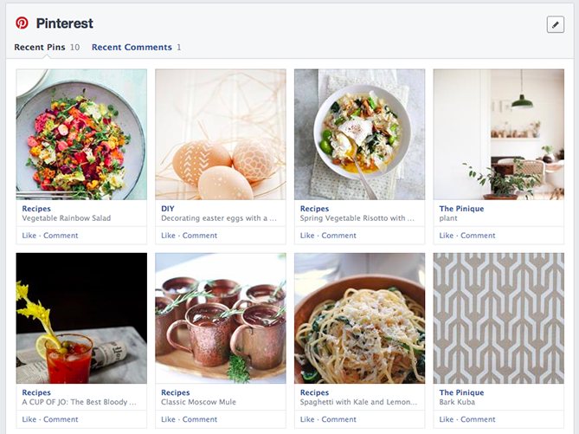This screenshot has height=434, width=579.
Task: View the Spring Vegetable Risotto picture
Action: pos(359,134)
